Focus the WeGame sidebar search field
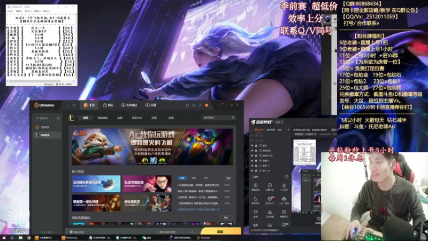 45,118
